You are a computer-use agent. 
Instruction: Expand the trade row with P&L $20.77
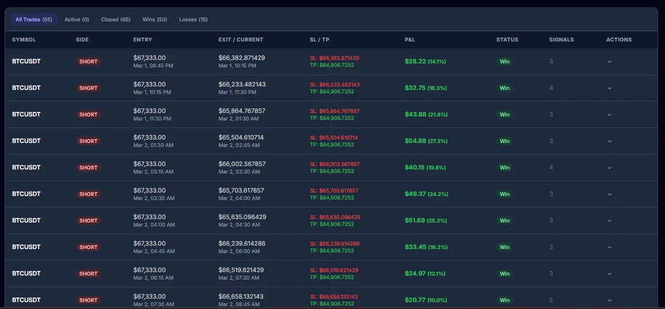point(610,300)
